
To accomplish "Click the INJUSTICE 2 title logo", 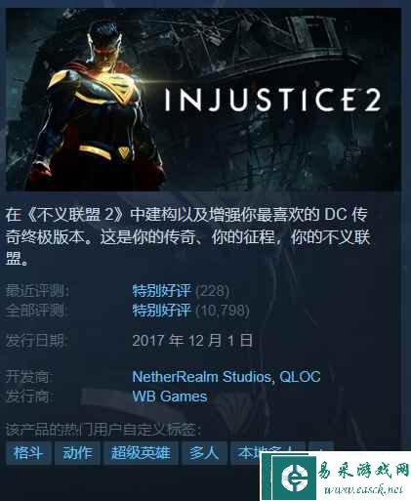I will pos(272,100).
